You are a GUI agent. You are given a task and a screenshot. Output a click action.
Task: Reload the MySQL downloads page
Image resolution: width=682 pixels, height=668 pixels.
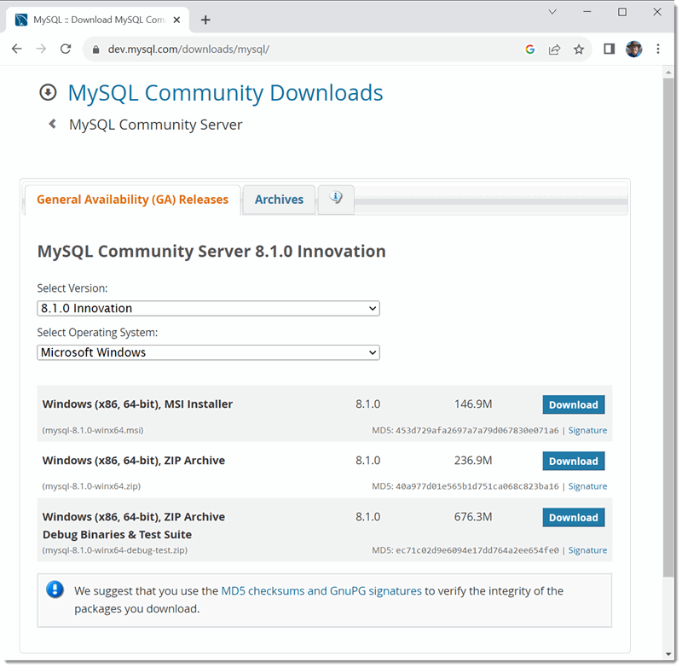pos(66,49)
